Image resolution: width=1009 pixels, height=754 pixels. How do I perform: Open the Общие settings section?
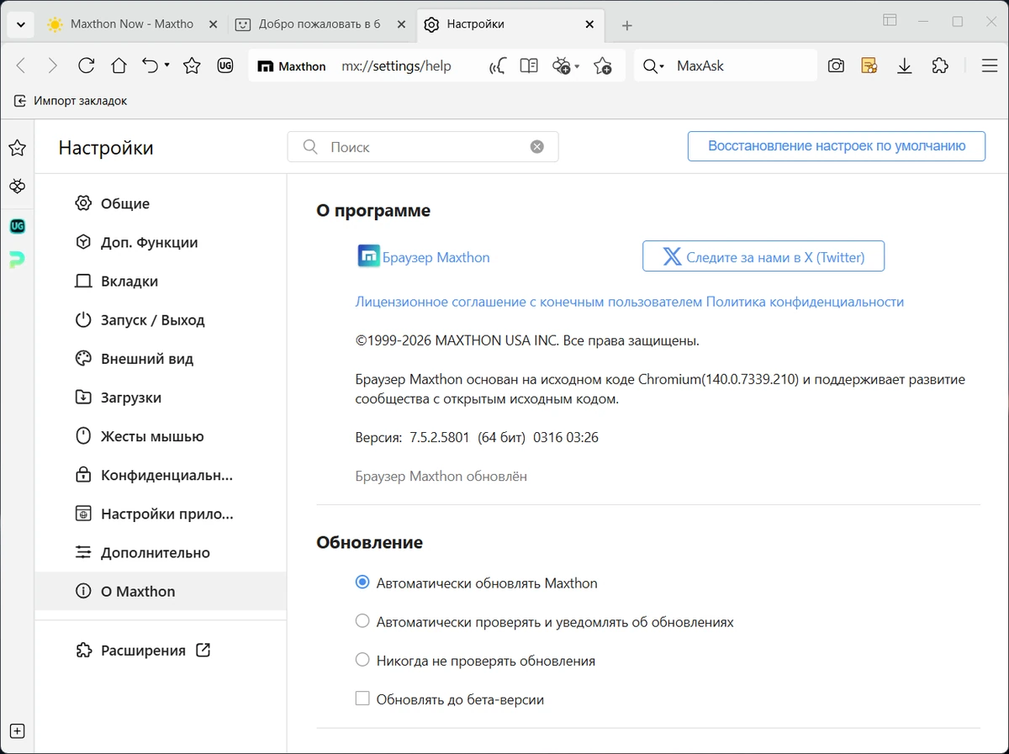coord(161,203)
